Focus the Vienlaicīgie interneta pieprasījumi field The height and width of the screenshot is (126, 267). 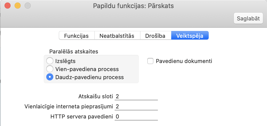(136, 106)
